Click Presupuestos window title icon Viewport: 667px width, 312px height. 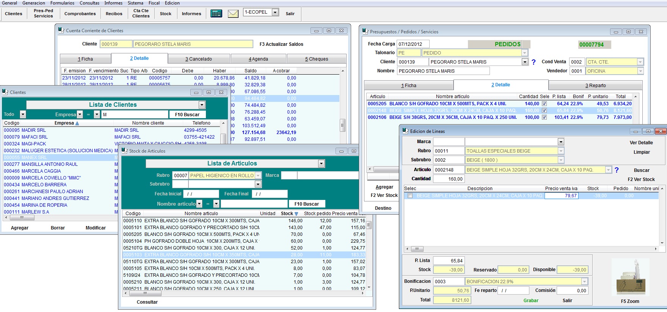[x=365, y=31]
